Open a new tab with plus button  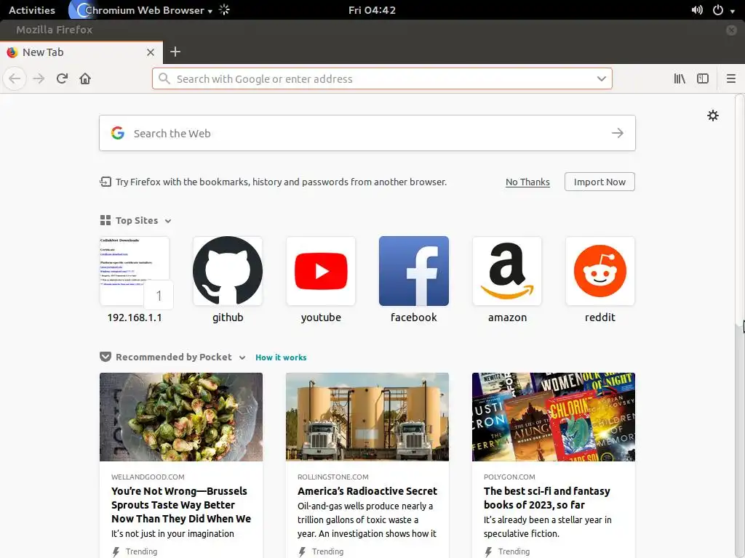(x=175, y=52)
